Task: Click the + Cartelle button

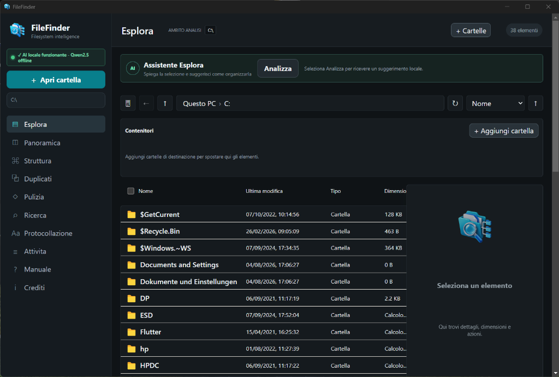Action: tap(471, 30)
